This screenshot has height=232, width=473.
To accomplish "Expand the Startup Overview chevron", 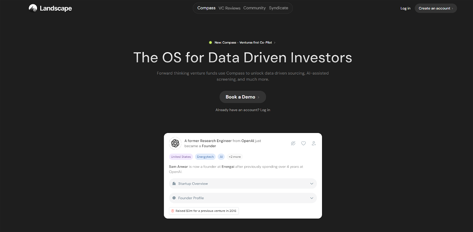I will [311, 184].
